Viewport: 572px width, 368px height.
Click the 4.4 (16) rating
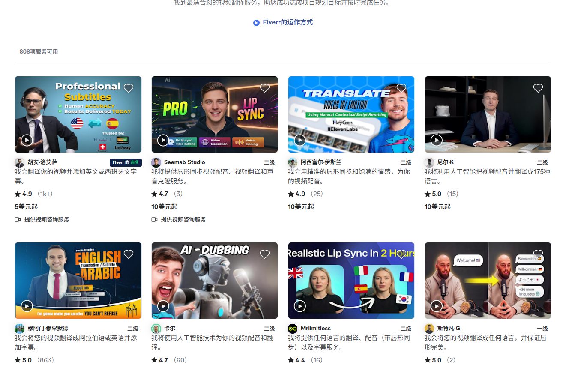pos(305,360)
